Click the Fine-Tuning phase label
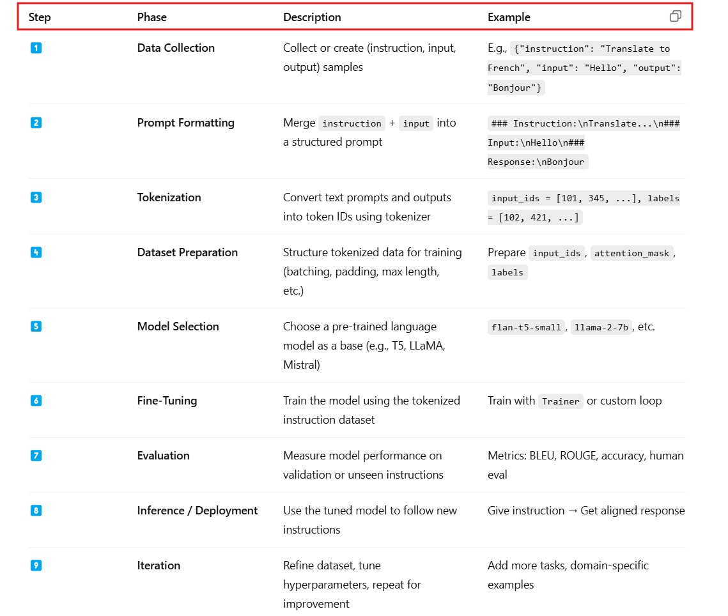Image resolution: width=728 pixels, height=616 pixels. coord(167,401)
